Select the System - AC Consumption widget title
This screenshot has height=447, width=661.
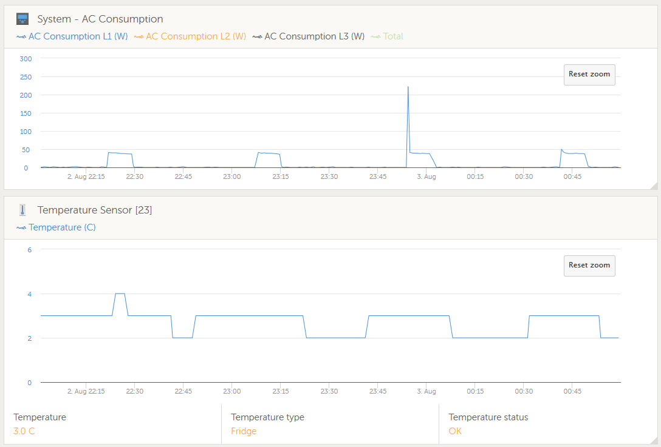100,19
